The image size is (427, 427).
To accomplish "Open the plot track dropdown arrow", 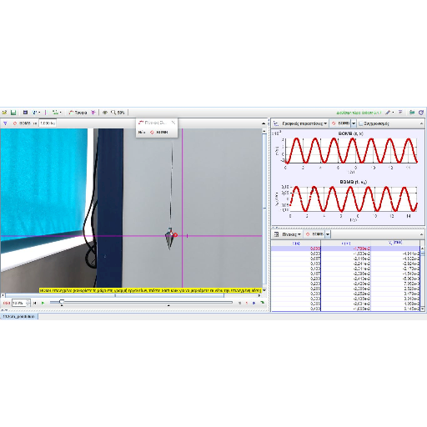I will point(354,123).
